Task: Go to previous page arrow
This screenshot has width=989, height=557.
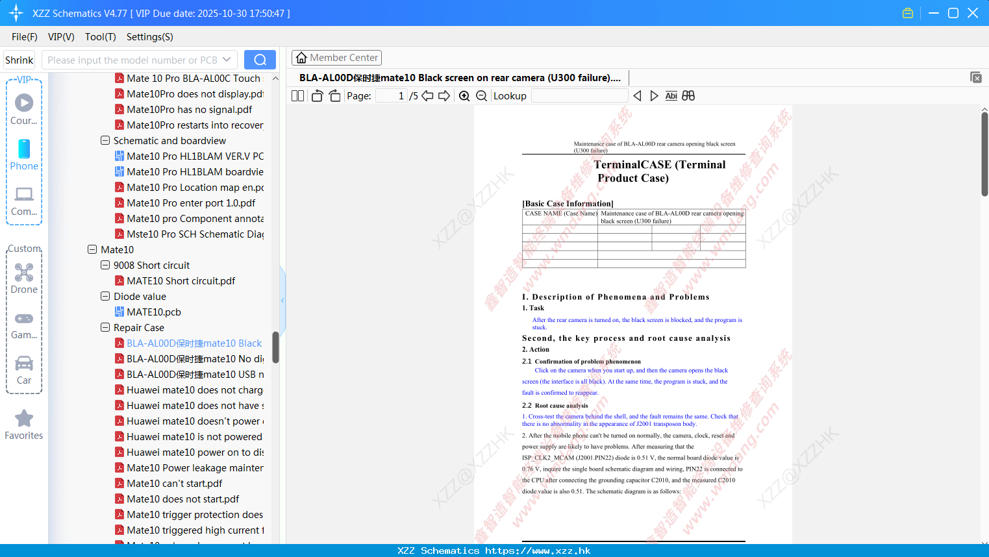Action: tap(427, 95)
